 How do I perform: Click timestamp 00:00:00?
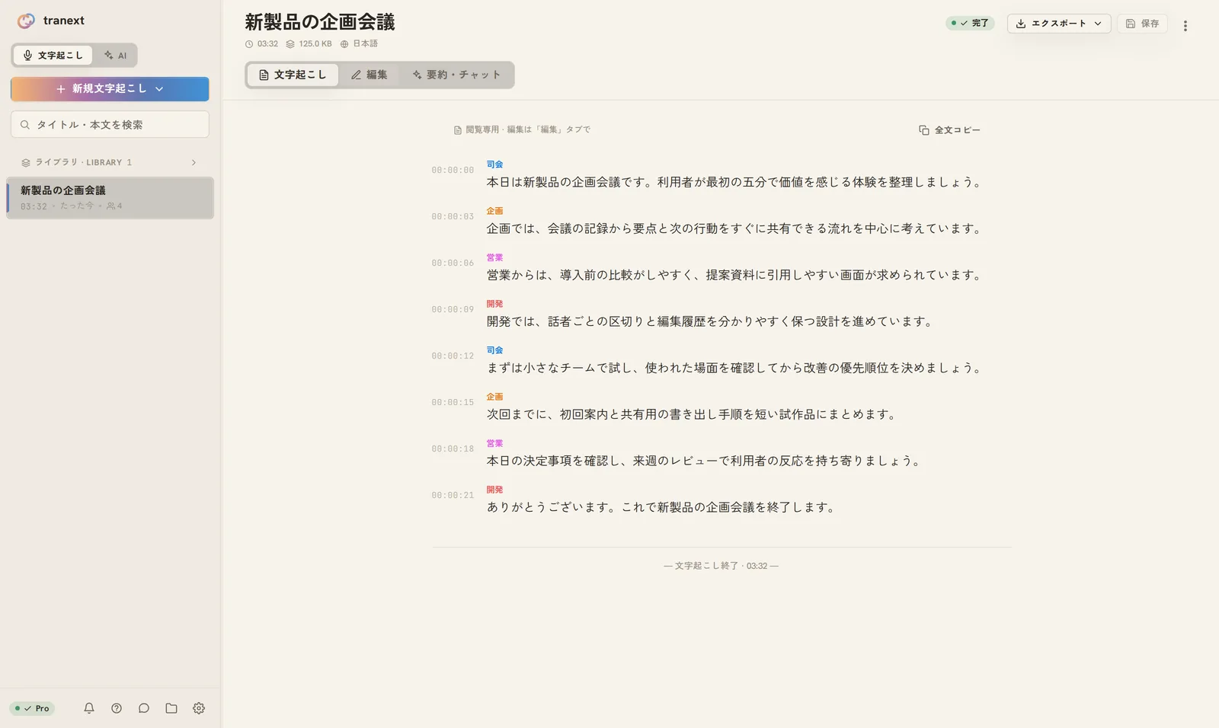[453, 171]
